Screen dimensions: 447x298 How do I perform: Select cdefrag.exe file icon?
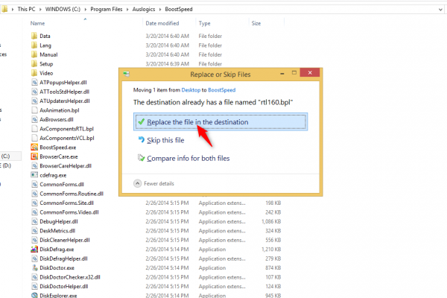(x=34, y=175)
